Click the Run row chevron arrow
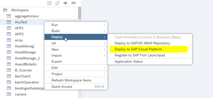This screenshot has height=98, width=213. coord(104,25)
